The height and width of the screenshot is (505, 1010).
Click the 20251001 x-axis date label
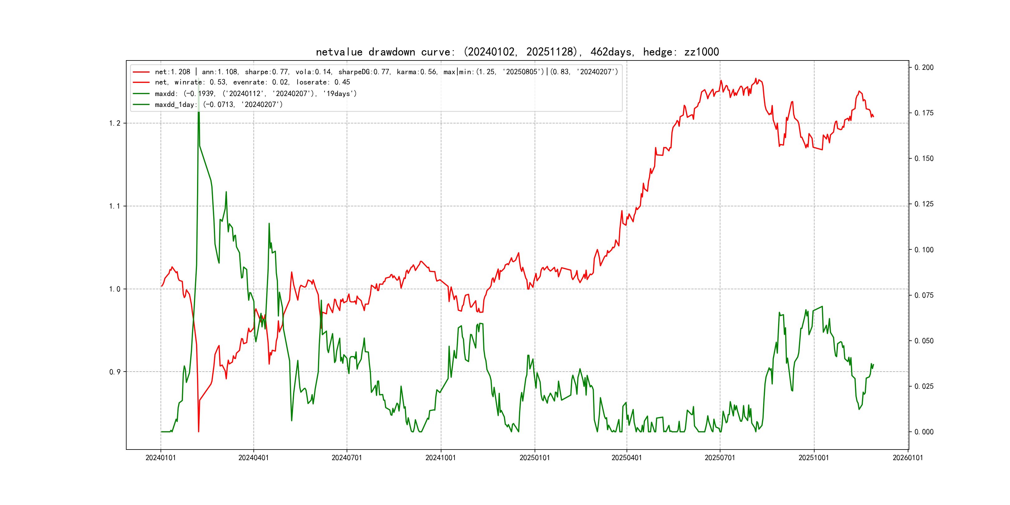pyautogui.click(x=814, y=458)
